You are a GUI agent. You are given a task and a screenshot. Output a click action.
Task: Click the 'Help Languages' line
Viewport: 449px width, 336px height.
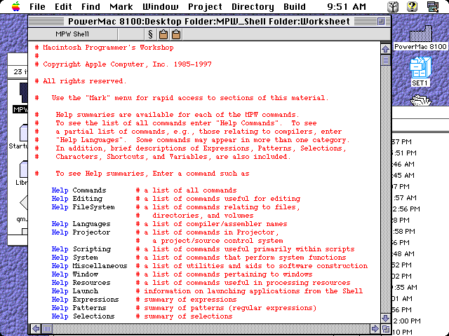pos(169,224)
